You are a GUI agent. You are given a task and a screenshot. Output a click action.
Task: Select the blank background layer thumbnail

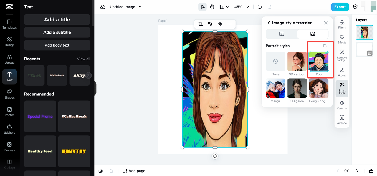click(365, 49)
